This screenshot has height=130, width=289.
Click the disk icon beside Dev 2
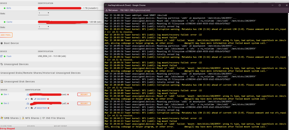[28, 103]
